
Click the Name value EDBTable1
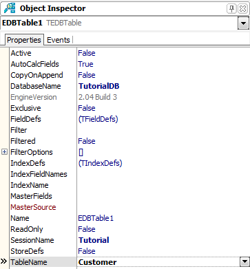96,218
